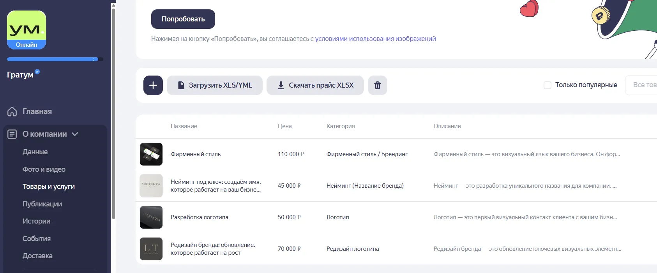The width and height of the screenshot is (657, 273).
Task: Enable the Только популярные checkbox
Action: 547,85
